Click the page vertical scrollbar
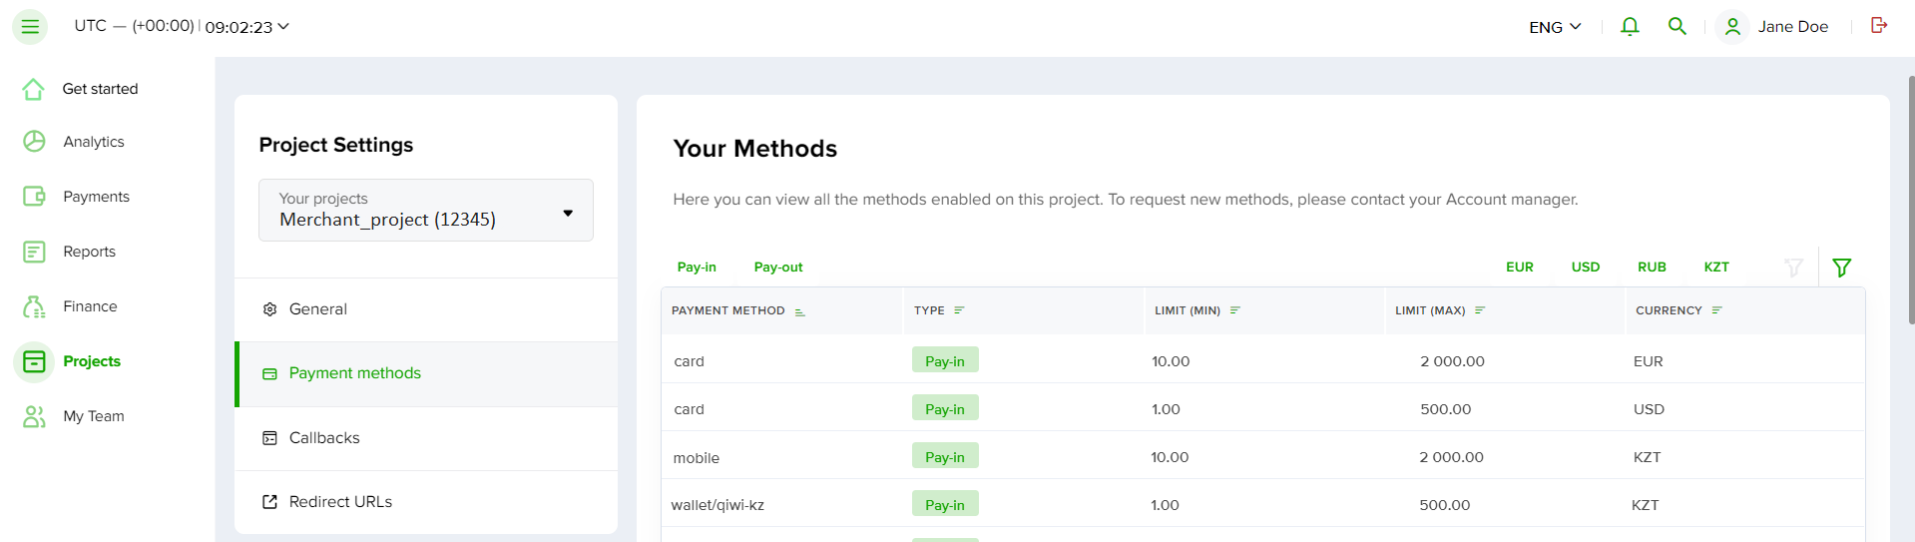Screen dimensions: 1915x542 [1910, 200]
